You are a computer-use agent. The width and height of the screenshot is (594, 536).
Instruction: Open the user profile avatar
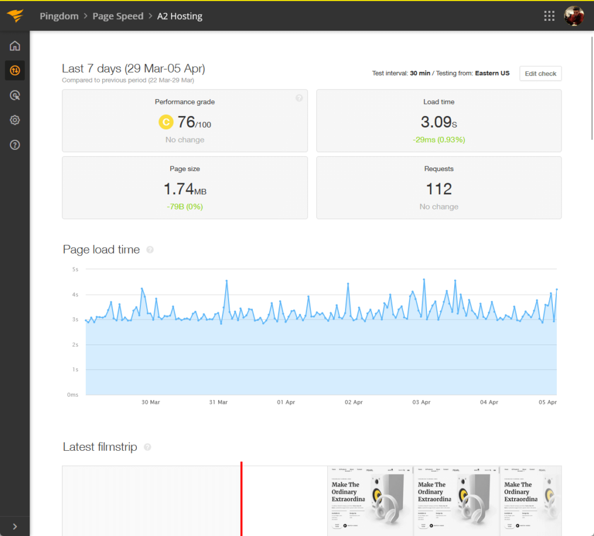click(574, 16)
